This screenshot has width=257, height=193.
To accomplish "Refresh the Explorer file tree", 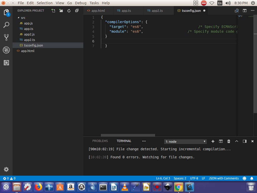I will tap(69, 11).
